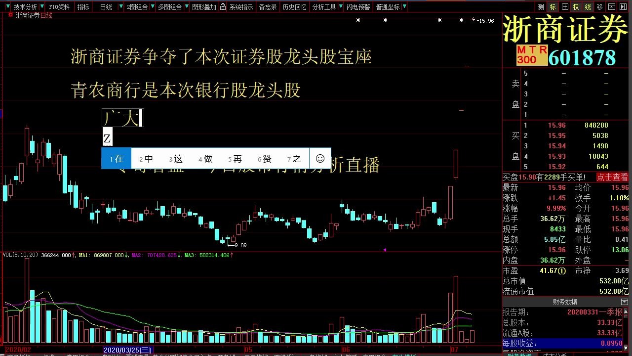Image resolution: width=632 pixels, height=356 pixels.
Task: Click the 移 move chart icon
Action: (x=600, y=7)
